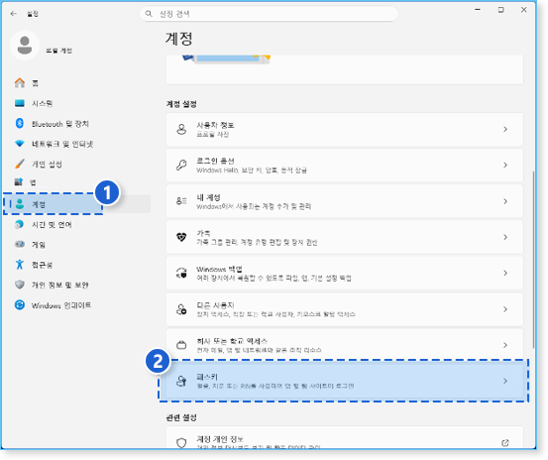Image resolution: width=548 pixels, height=460 pixels.
Task: Click the Privacy shield icon
Action: 20,285
